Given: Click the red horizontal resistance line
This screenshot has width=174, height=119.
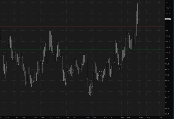Looking at the screenshot, I should pos(82,26).
